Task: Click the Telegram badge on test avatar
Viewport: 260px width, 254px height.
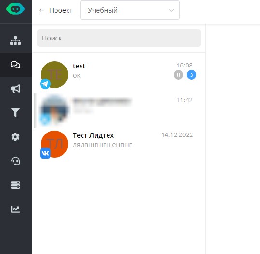Action: point(45,84)
